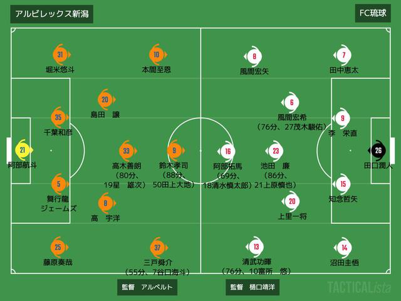Screen dimensions: 401x301
Task: Select orange marker 33 高木善朗
Action: tap(127, 150)
